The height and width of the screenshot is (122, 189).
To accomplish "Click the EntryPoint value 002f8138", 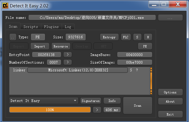I will [x=47, y=55].
